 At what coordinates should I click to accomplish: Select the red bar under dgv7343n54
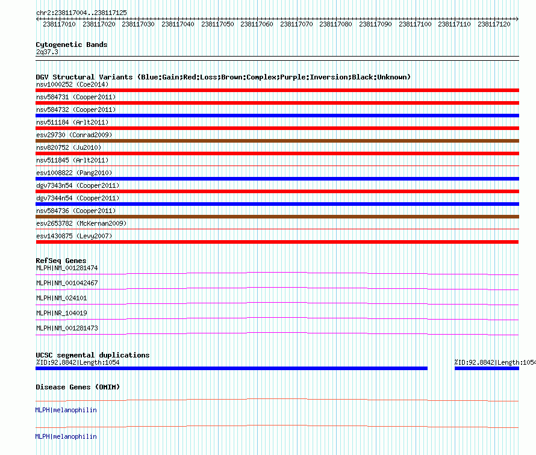[277, 191]
